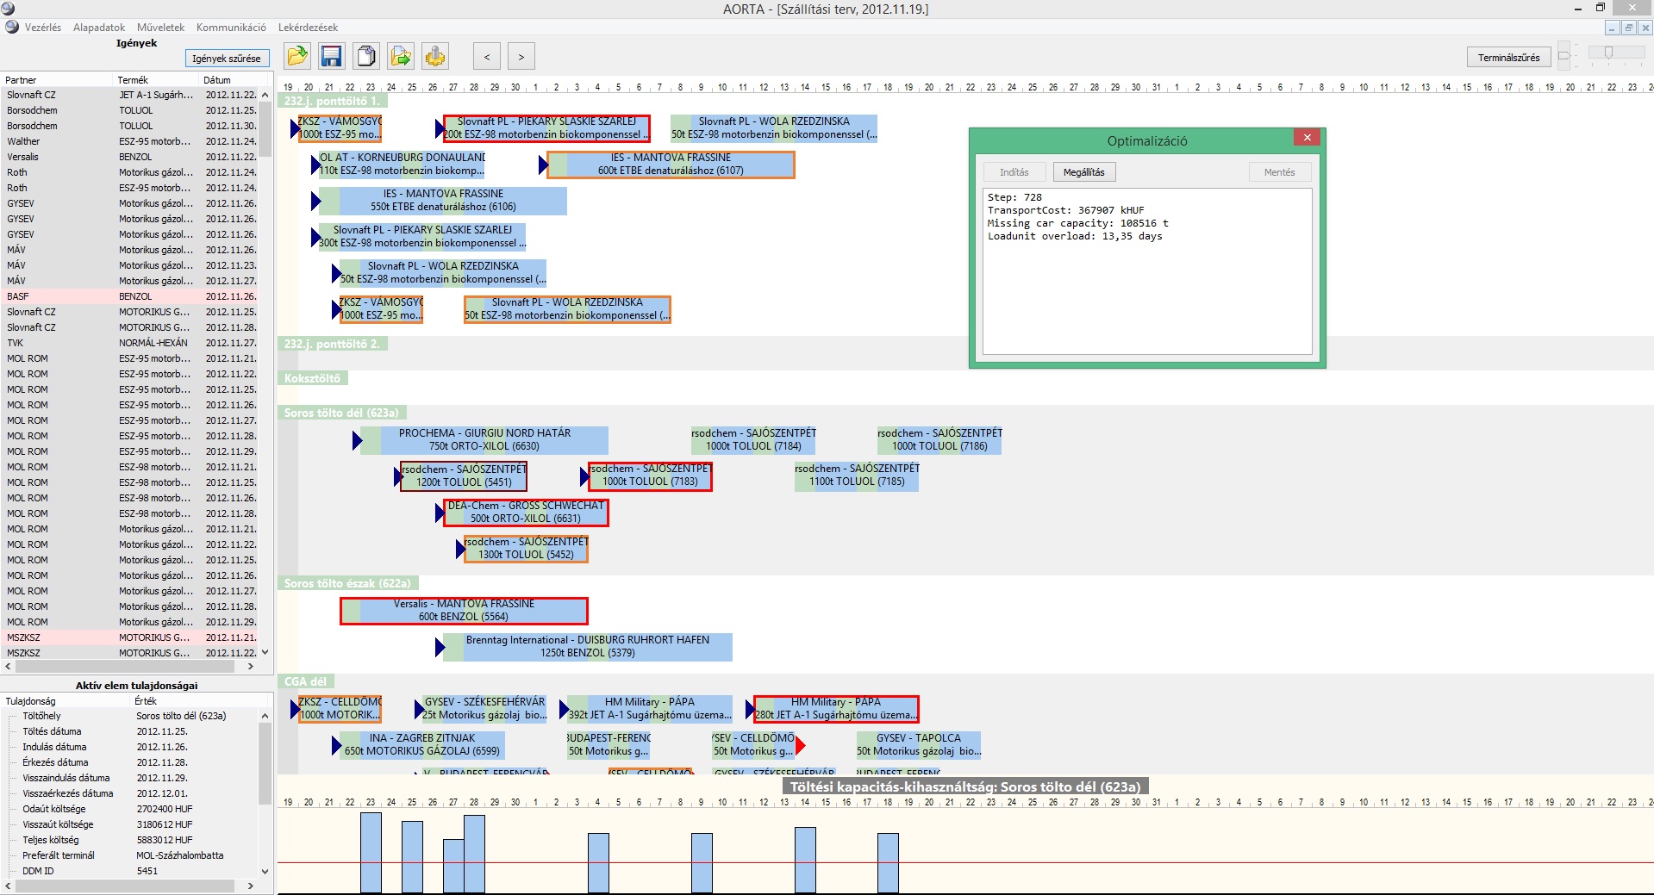Image resolution: width=1654 pixels, height=895 pixels.
Task: Open the Vezérlés menu
Action: [x=43, y=28]
